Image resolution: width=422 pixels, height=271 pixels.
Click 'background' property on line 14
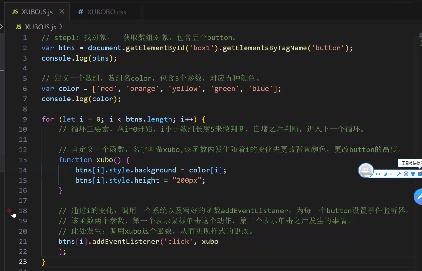(x=155, y=170)
